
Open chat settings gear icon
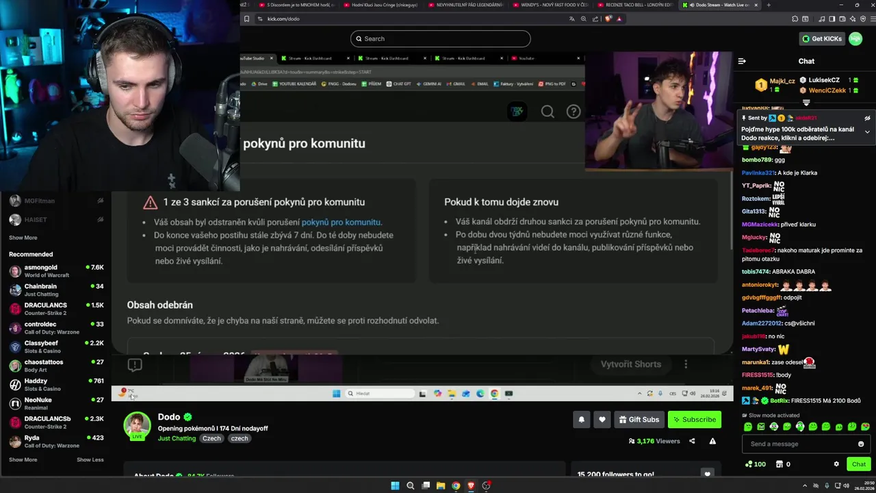point(836,464)
